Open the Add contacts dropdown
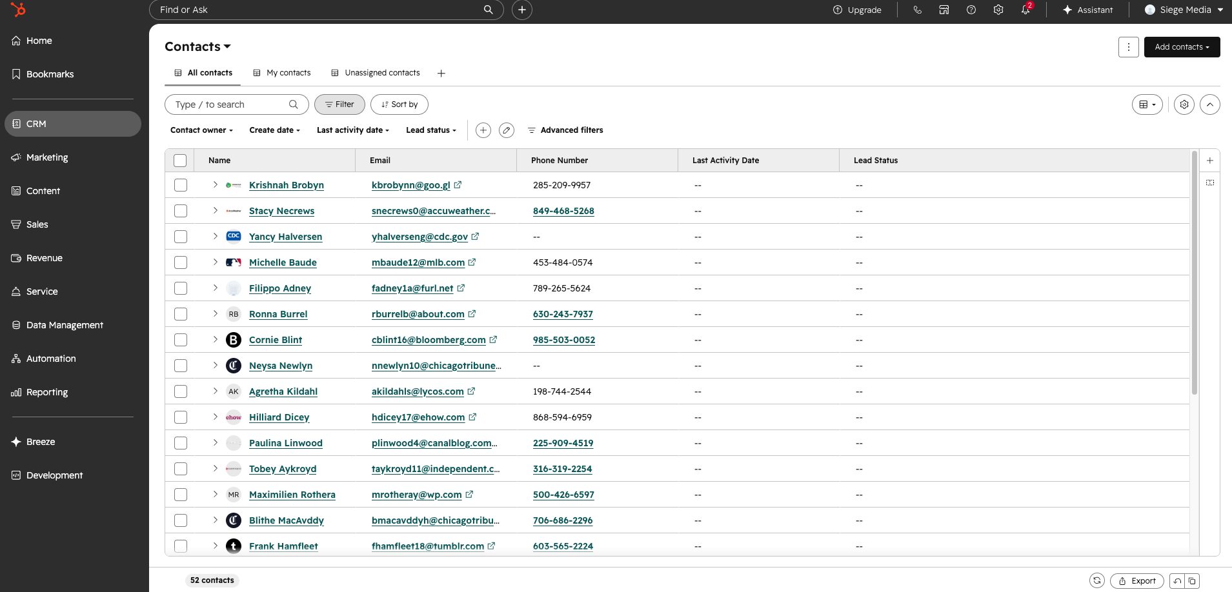1232x592 pixels. [1182, 47]
